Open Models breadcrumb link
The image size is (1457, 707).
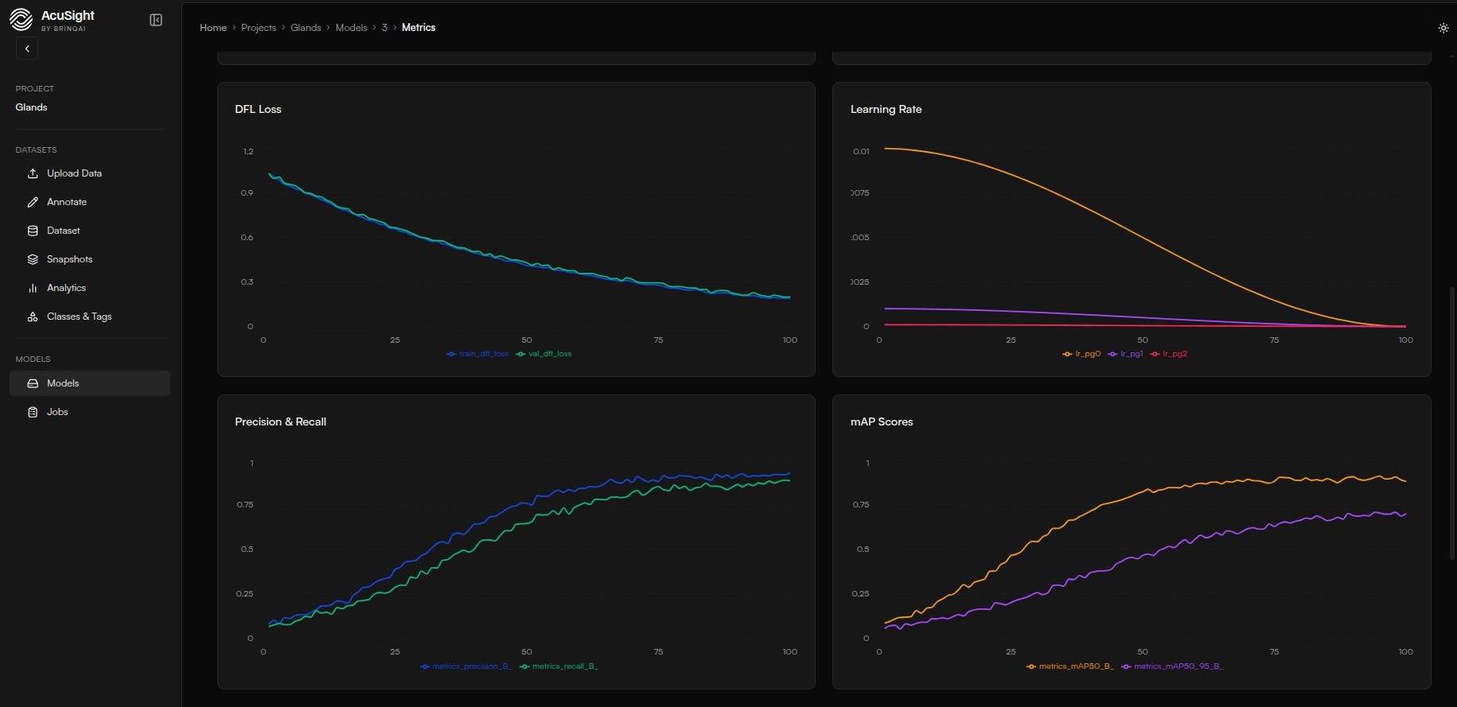(x=351, y=28)
